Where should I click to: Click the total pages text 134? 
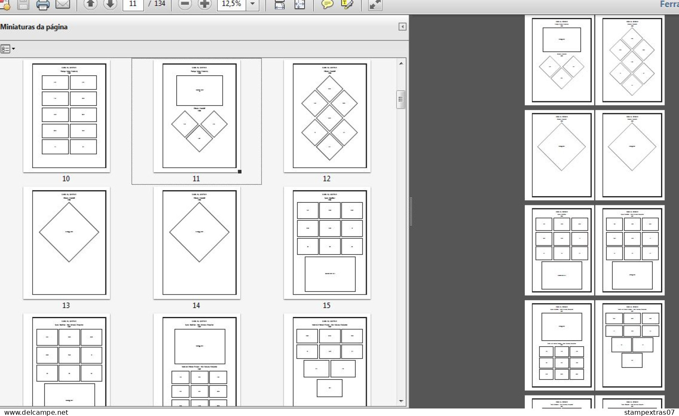160,4
